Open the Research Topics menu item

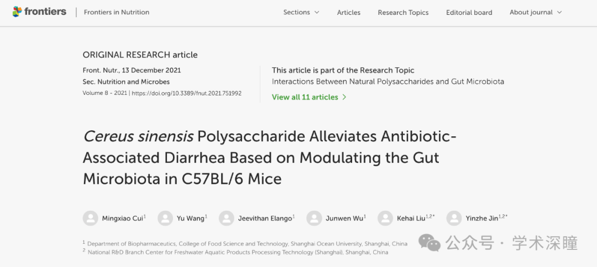coord(403,13)
